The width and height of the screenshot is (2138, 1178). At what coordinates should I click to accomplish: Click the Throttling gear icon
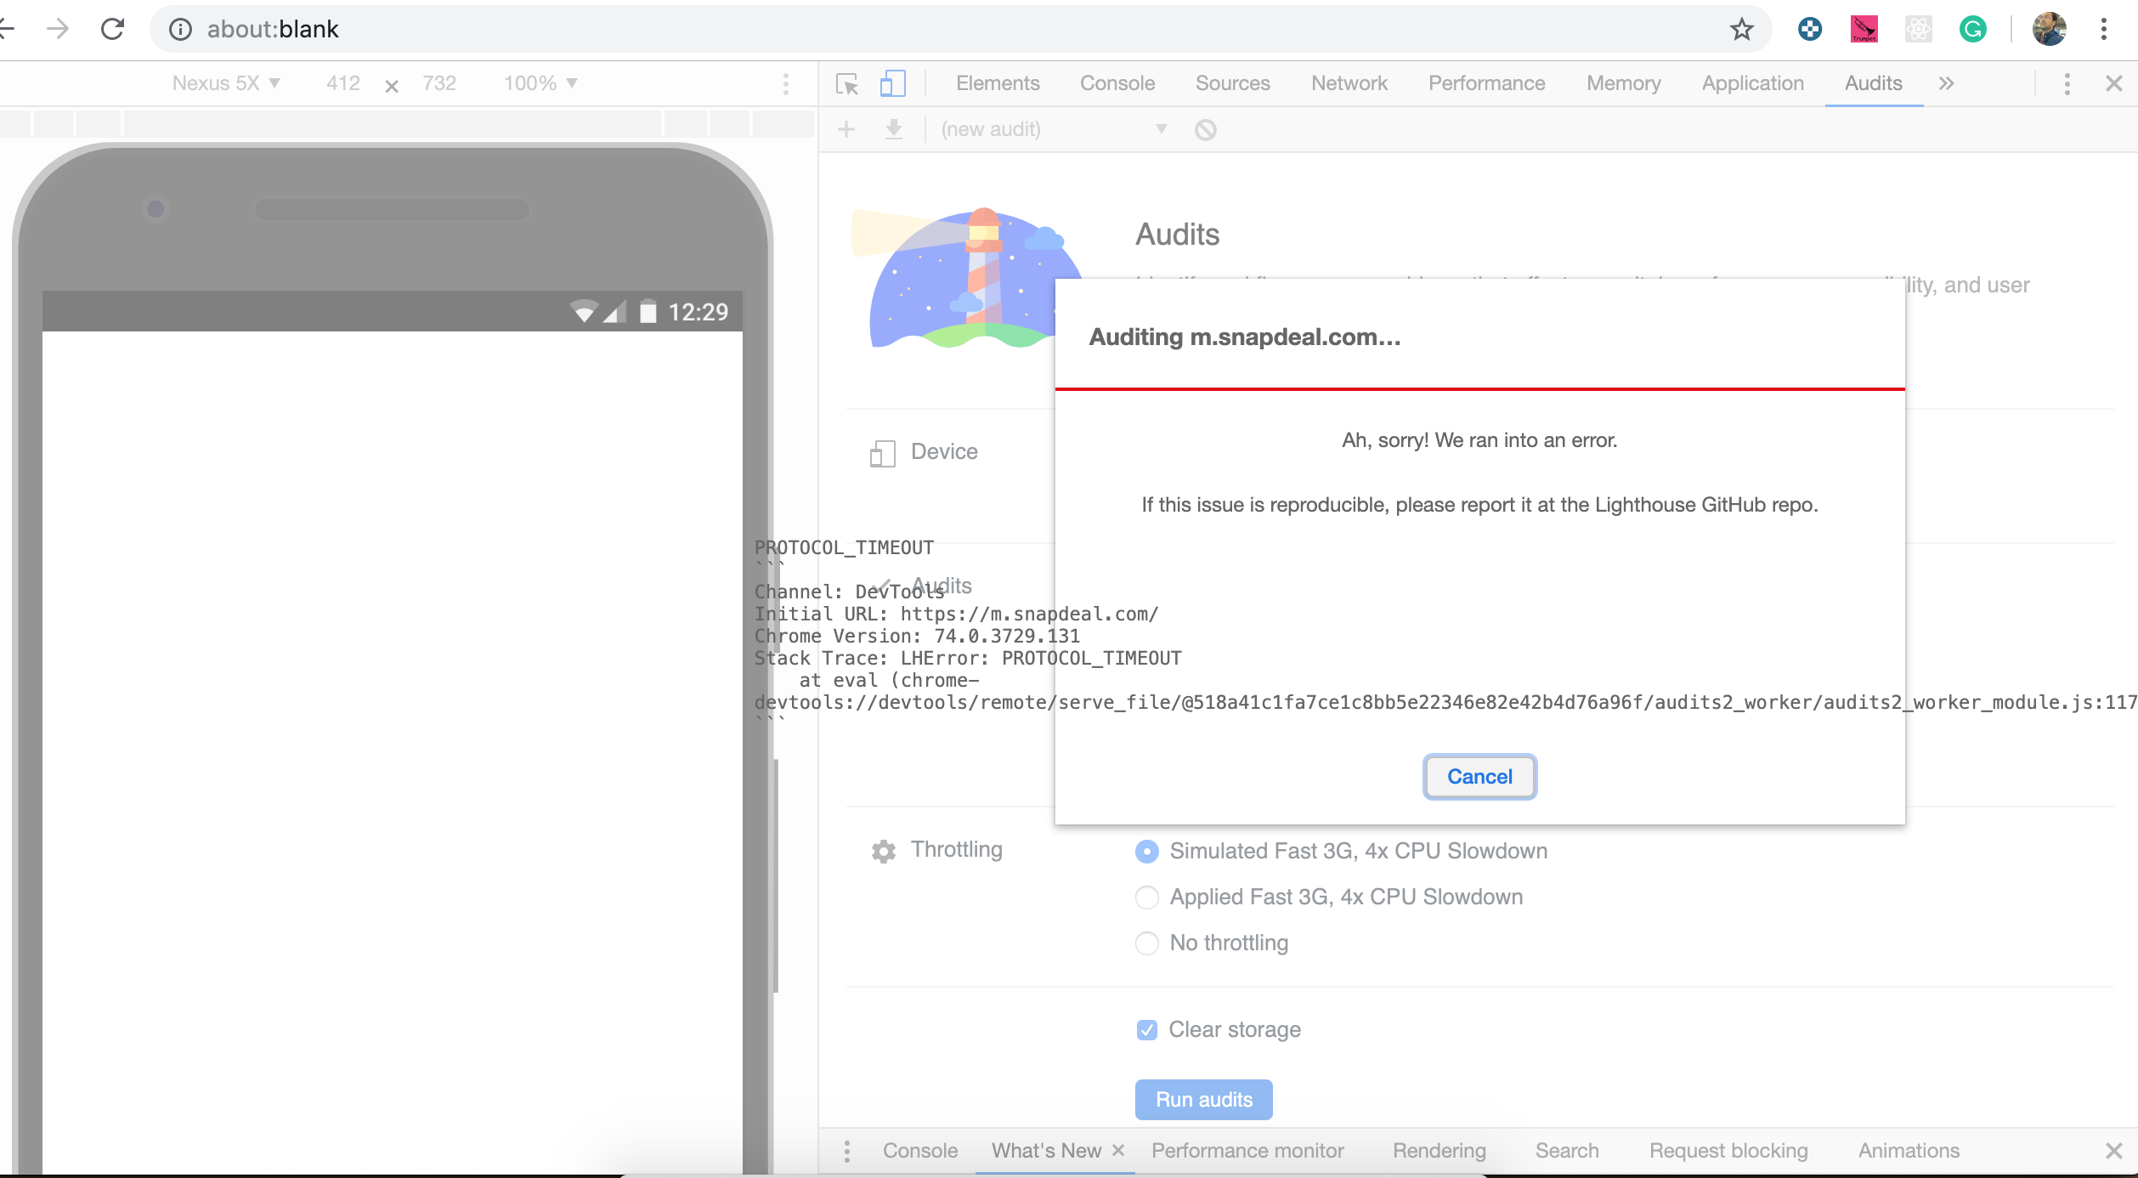(x=883, y=851)
